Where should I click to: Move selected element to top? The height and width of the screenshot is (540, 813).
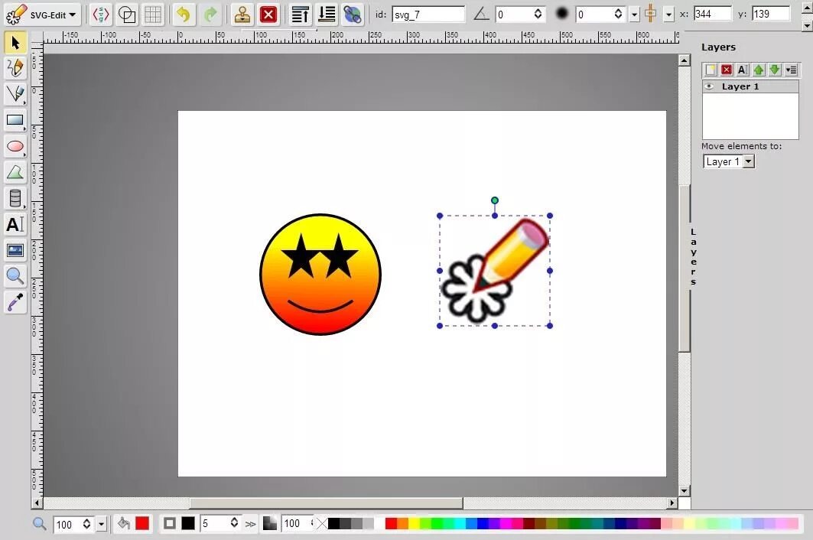click(x=300, y=15)
